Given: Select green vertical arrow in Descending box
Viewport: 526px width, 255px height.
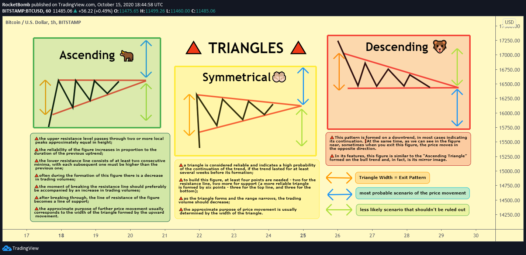Looking at the screenshot, I should (x=457, y=67).
